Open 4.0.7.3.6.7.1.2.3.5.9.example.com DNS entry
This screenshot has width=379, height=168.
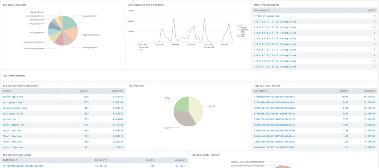click(275, 21)
